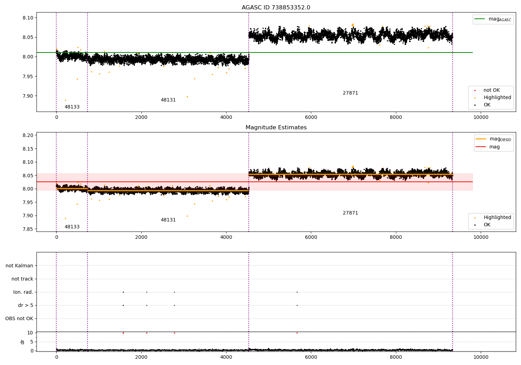
Task: Click the red line sample beside 'mag' legend entry
Action: tap(481, 147)
